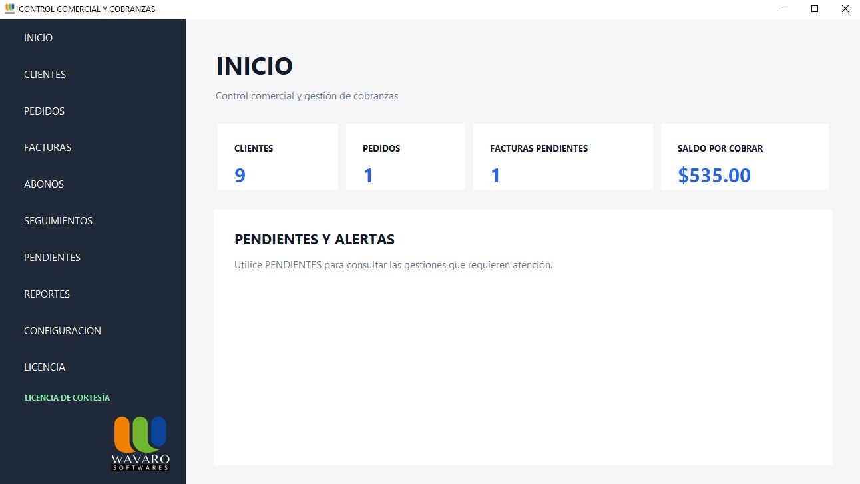Screen dimensions: 860x484
Task: Close the Control Comercial window
Action: tap(845, 9)
